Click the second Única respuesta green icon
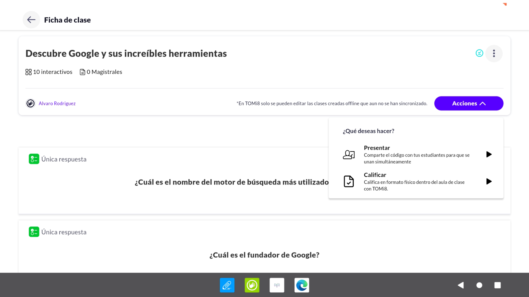The image size is (529, 297). tap(34, 232)
